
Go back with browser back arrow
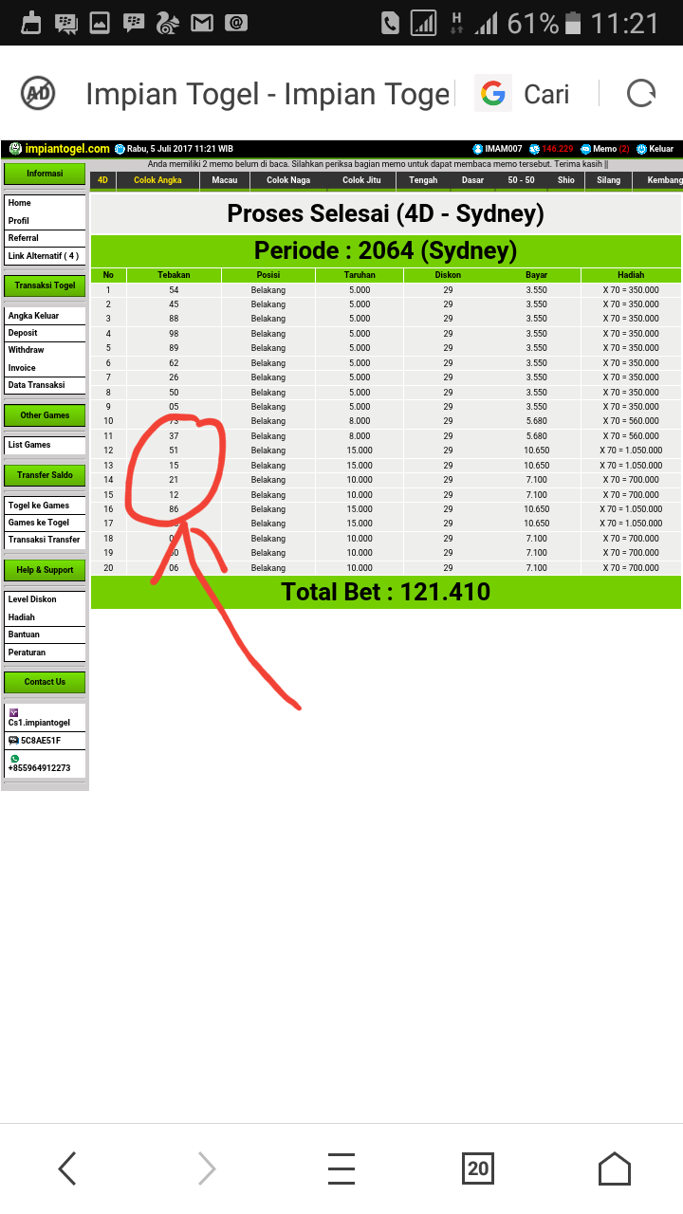(67, 1168)
